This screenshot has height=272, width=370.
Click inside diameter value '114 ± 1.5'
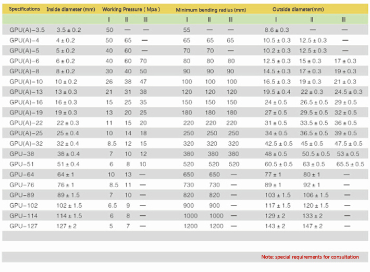click(x=69, y=216)
